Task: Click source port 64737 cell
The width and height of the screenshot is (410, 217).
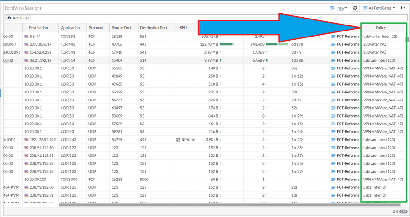Action: [x=117, y=100]
